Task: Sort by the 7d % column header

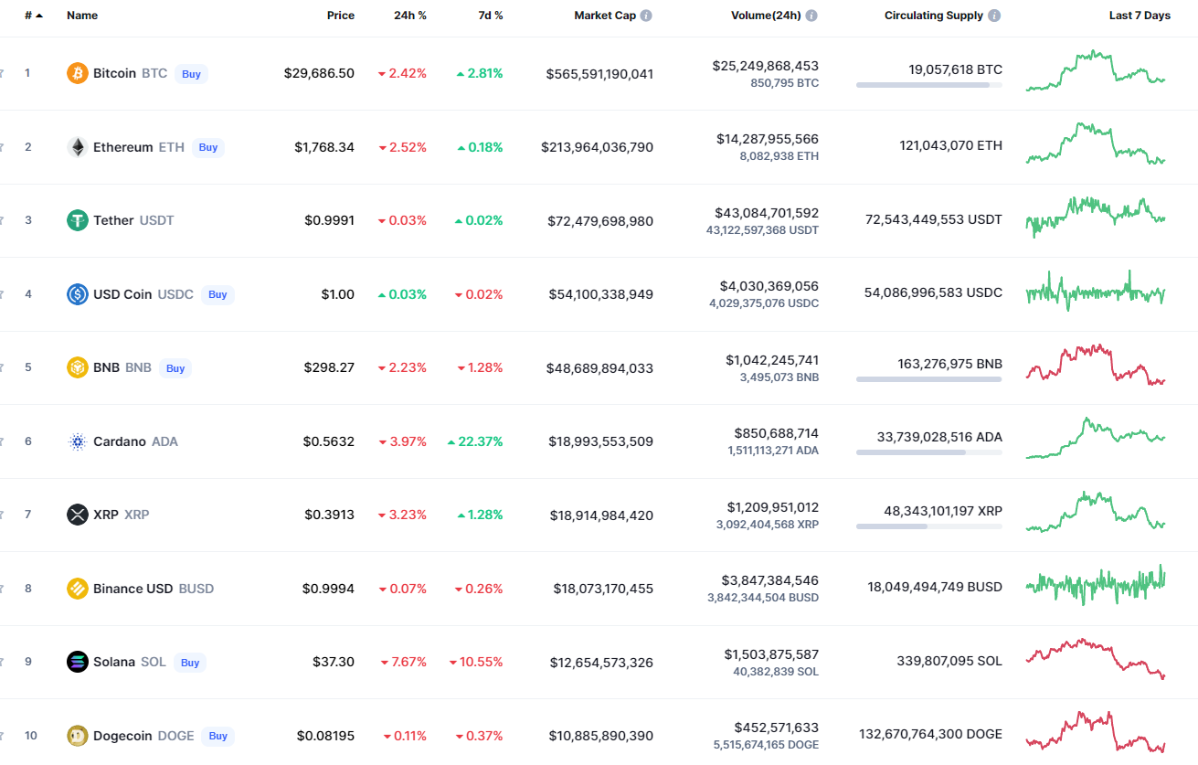Action: [x=489, y=16]
